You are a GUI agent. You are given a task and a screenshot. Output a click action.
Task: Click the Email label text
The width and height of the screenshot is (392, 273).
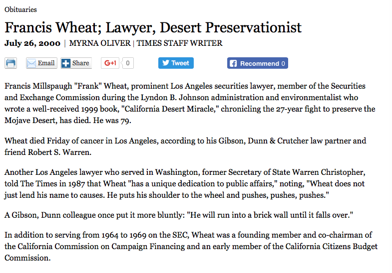(46, 63)
